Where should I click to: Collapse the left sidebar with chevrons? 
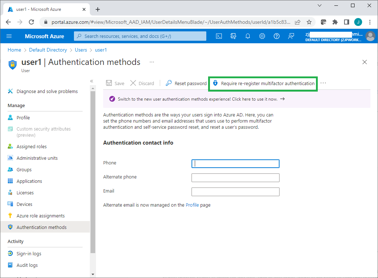pos(92,81)
